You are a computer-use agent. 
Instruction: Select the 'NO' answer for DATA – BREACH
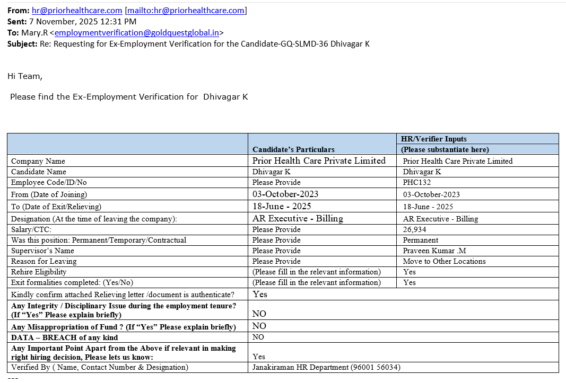(258, 337)
